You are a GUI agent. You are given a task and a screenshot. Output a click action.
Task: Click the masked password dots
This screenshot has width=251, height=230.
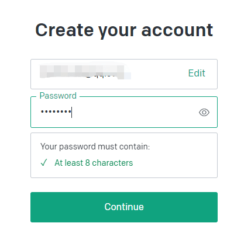click(56, 111)
